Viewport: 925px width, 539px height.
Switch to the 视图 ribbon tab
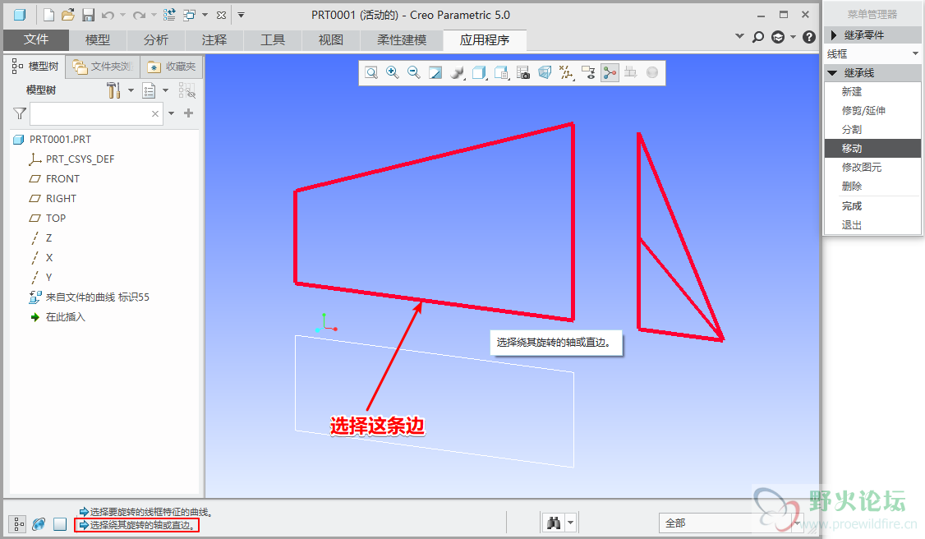click(x=331, y=39)
